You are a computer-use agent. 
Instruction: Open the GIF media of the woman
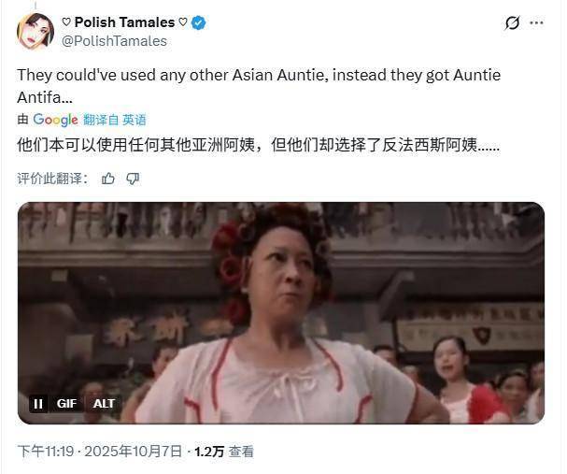281,312
